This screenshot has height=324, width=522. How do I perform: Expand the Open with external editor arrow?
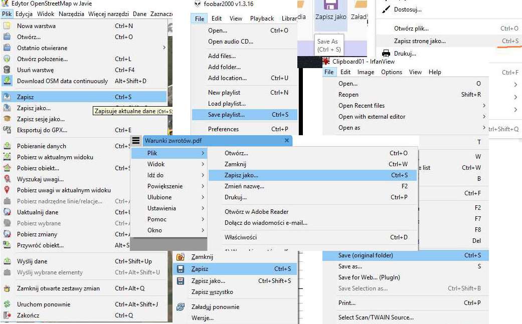tap(484, 116)
